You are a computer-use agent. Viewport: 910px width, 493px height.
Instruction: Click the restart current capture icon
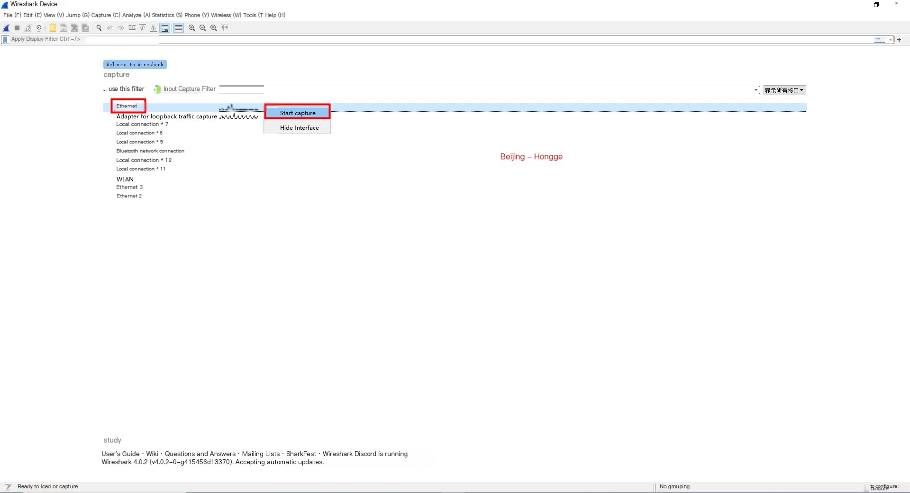[28, 28]
